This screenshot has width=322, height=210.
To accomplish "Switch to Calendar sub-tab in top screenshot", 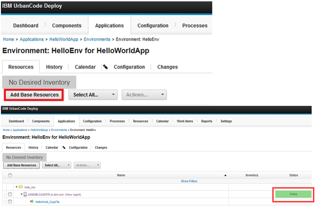I will tap(85, 67).
